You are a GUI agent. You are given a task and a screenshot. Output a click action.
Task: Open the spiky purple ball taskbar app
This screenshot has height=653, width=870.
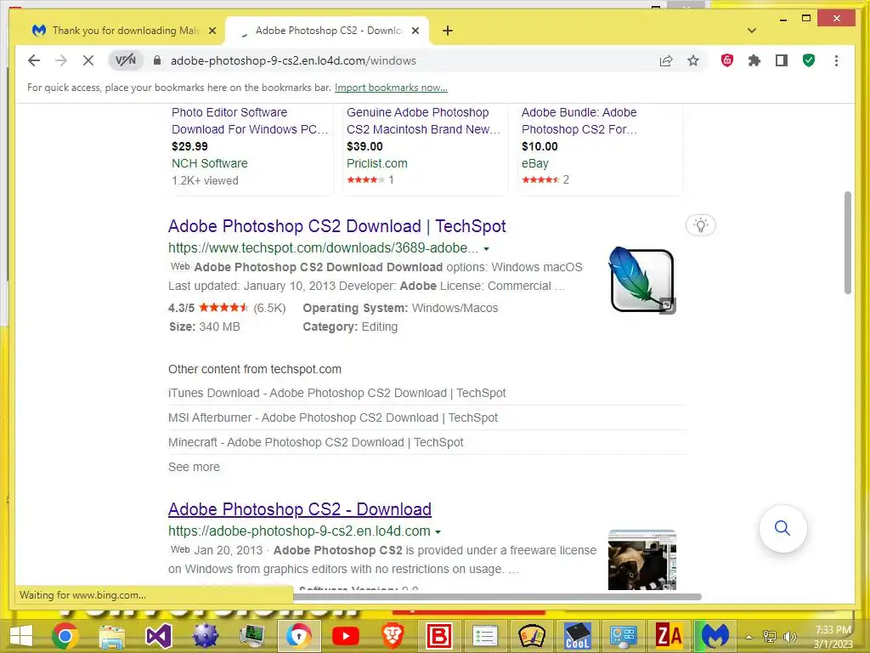206,636
